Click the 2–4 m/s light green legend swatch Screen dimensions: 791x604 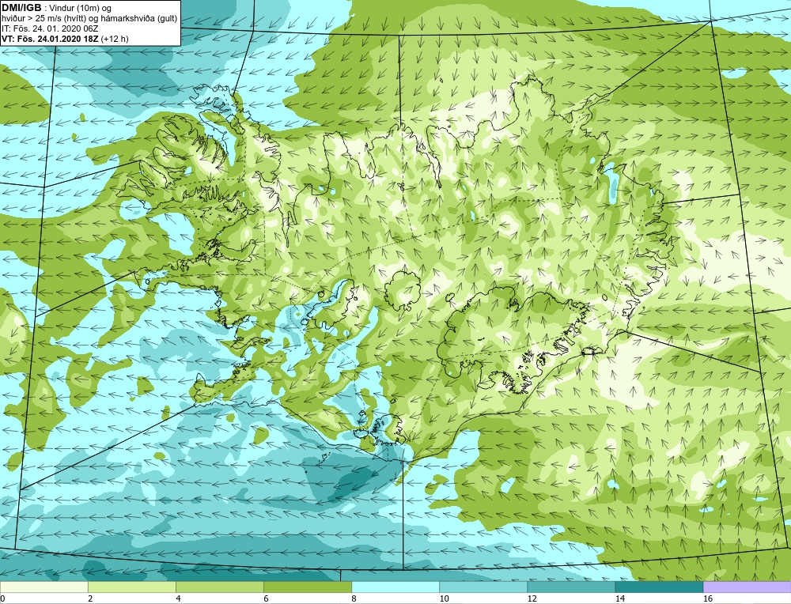[x=131, y=587]
